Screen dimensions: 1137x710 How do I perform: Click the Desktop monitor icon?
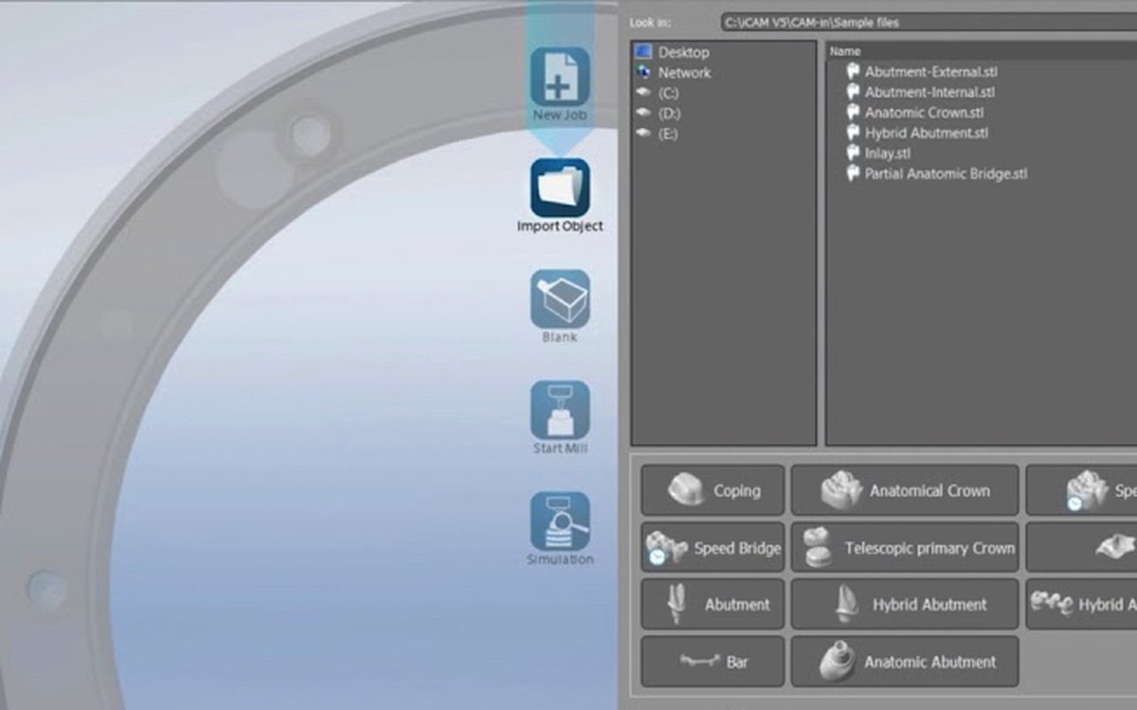pos(644,51)
